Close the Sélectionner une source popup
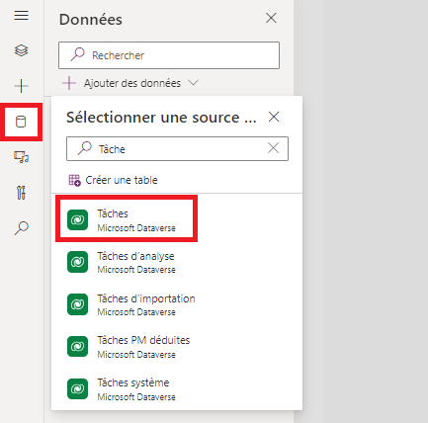 pyautogui.click(x=274, y=117)
